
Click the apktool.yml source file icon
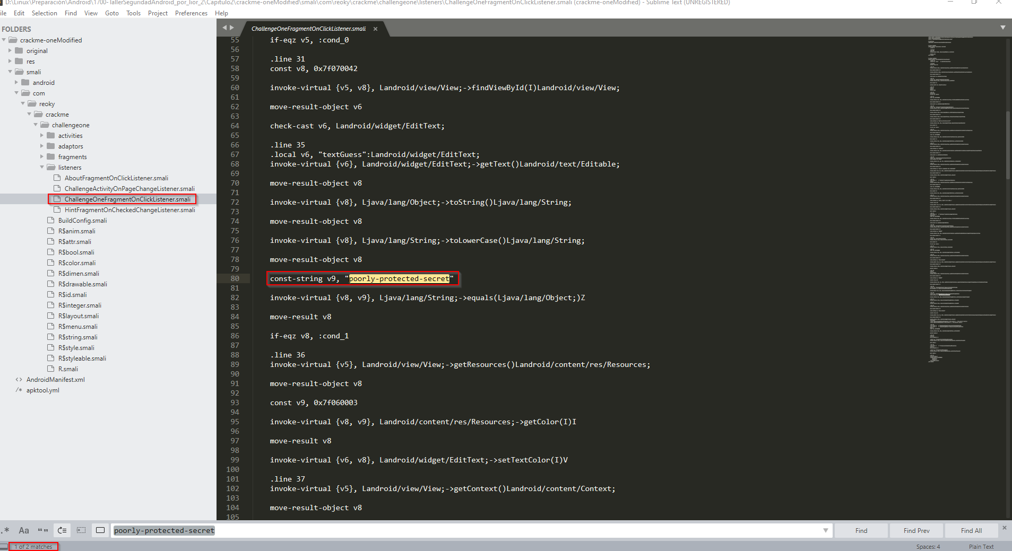(x=19, y=390)
